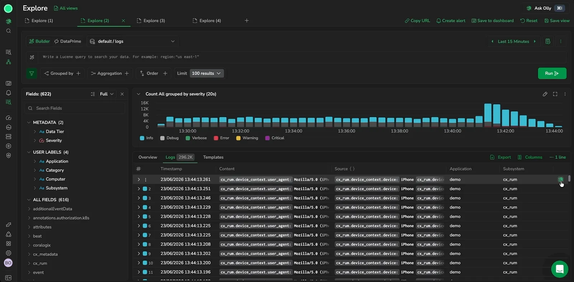Open the Limit 100 results dropdown
This screenshot has height=282, width=574.
pyautogui.click(x=207, y=73)
